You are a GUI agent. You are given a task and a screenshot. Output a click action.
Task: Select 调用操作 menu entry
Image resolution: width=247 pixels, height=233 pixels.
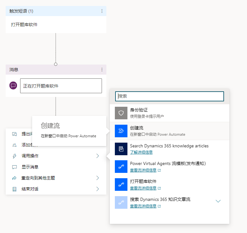[56, 156]
